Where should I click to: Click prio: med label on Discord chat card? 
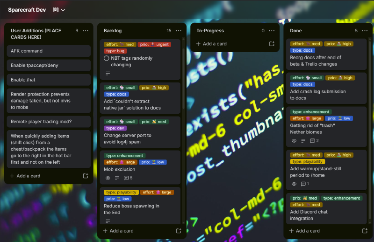click(305, 198)
